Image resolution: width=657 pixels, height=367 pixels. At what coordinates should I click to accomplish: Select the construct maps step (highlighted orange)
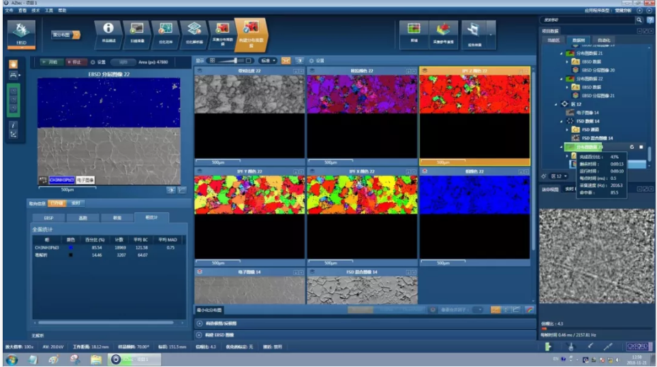coord(251,33)
